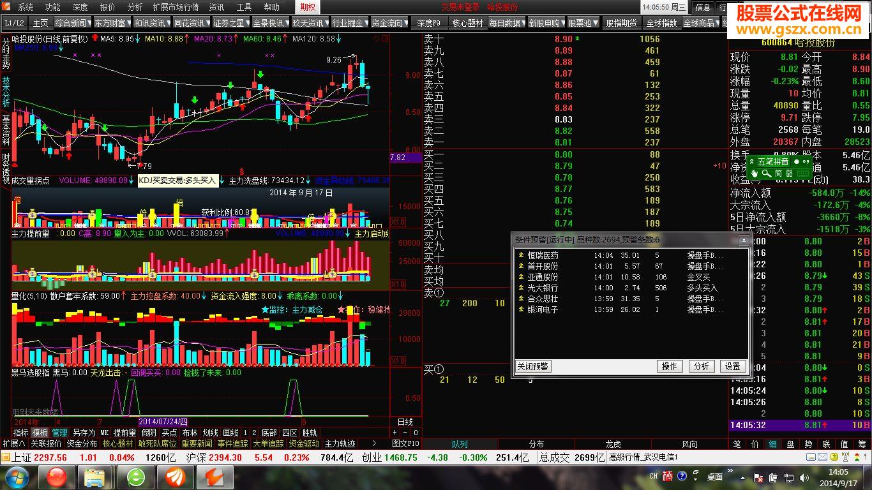Open the 功能 menu
The height and width of the screenshot is (490, 872).
pyautogui.click(x=53, y=7)
